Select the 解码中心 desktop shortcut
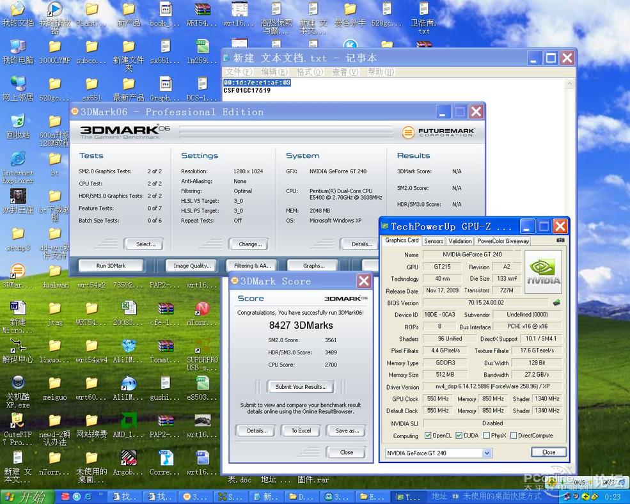Screen dimensions: 630x504 click(17, 350)
